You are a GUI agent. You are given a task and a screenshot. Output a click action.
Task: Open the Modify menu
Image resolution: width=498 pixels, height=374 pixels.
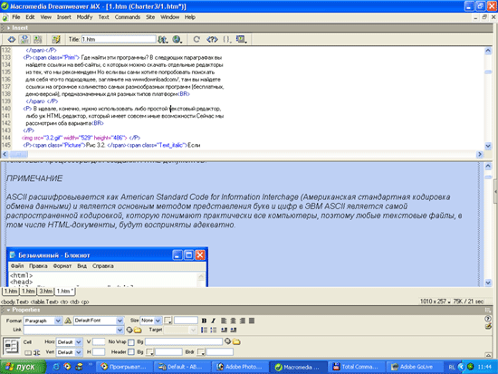pyautogui.click(x=84, y=17)
